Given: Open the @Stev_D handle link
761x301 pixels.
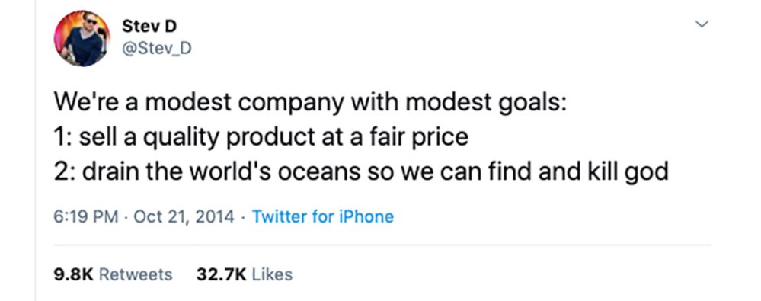Looking at the screenshot, I should click(x=157, y=49).
